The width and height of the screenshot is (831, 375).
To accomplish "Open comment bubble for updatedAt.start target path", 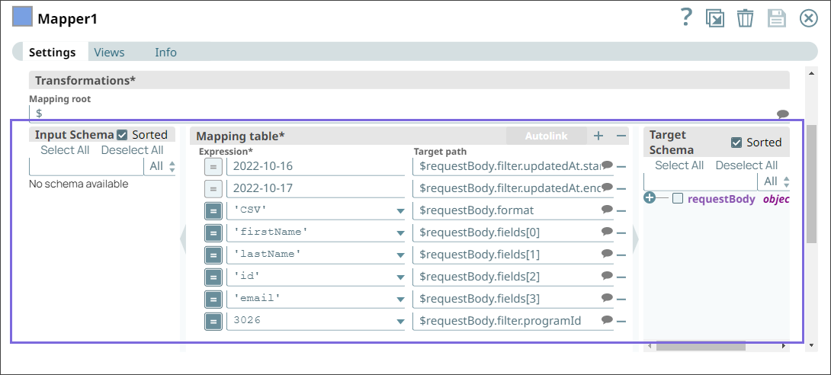I will coord(608,165).
